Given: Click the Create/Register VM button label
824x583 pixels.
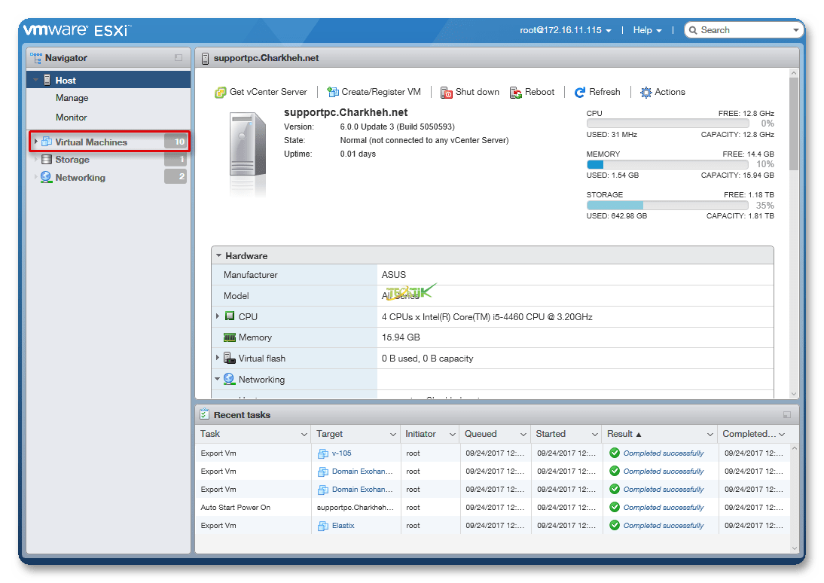Looking at the screenshot, I should [x=381, y=92].
